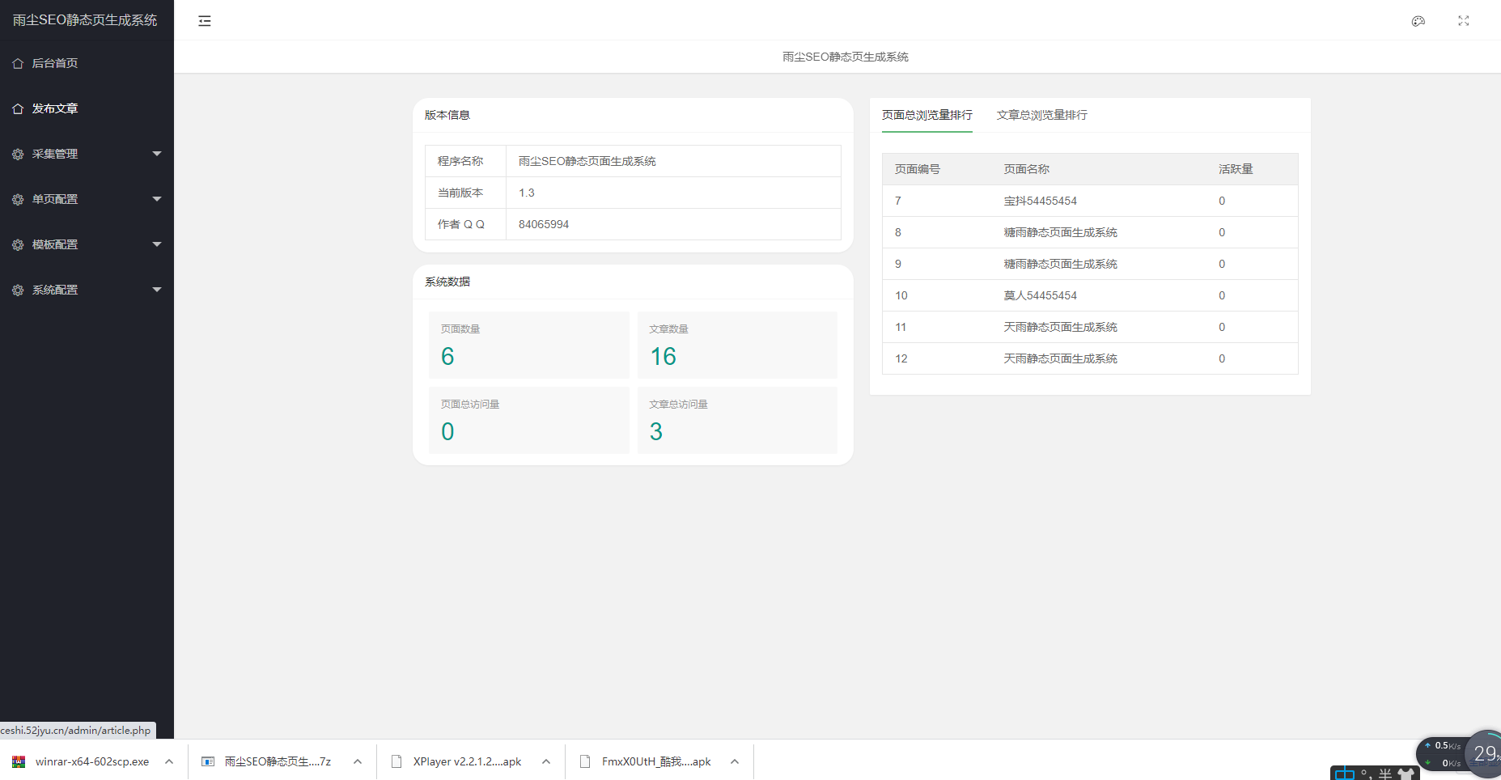Expand the 模板配置 dropdown arrow
This screenshot has width=1501, height=780.
(157, 244)
